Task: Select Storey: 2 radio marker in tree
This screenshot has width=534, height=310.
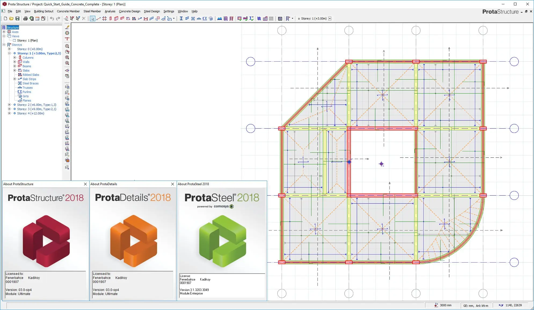Action: tap(15, 105)
